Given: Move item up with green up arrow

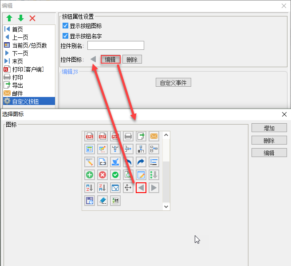Looking at the screenshot, I should pos(9,18).
